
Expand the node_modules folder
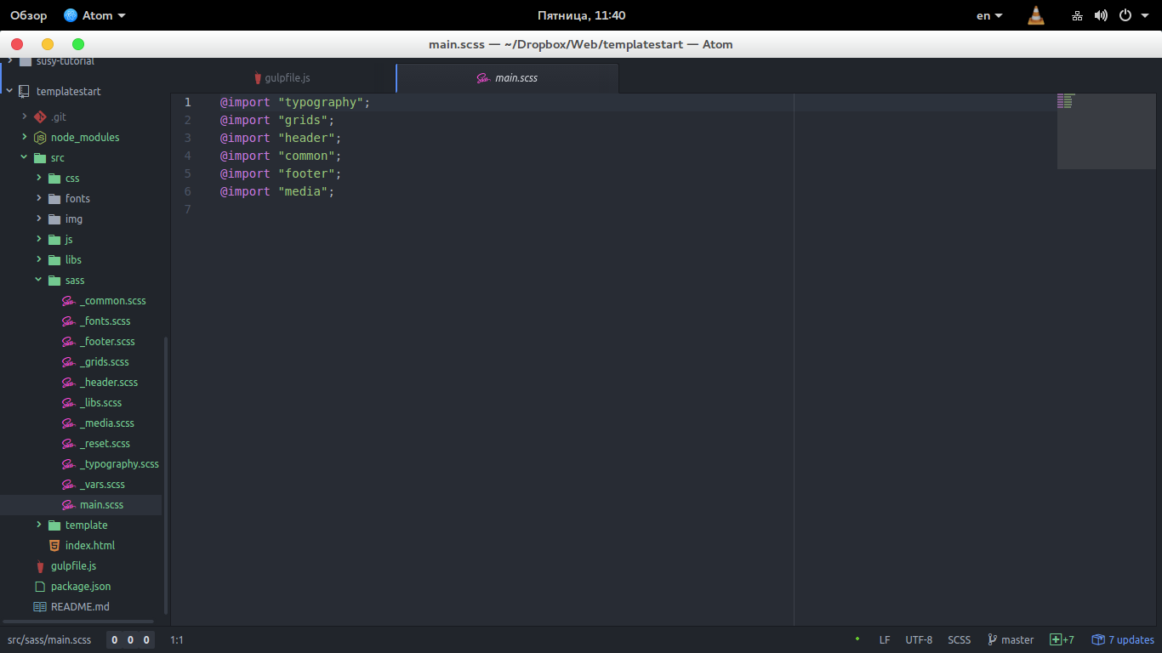click(24, 137)
